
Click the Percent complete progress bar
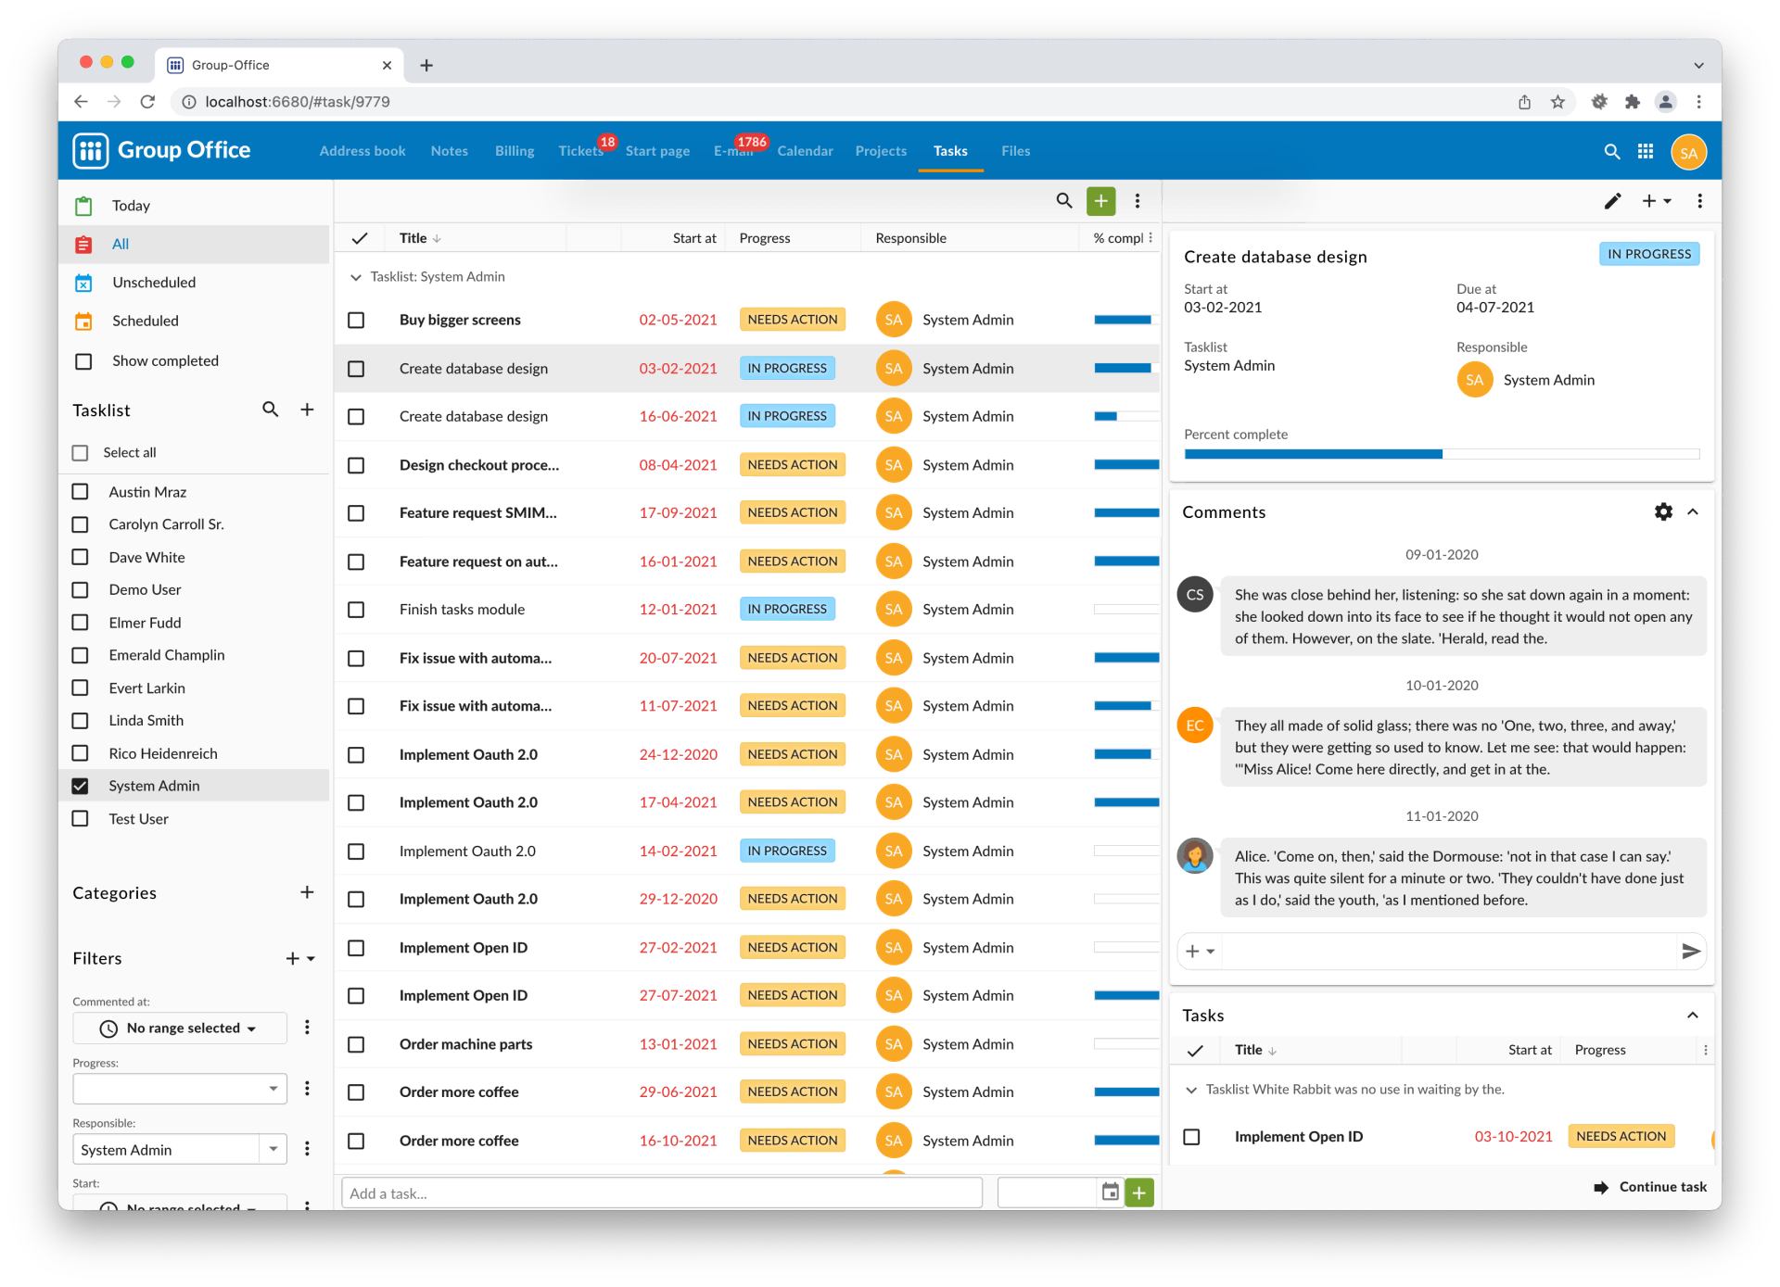point(1441,454)
